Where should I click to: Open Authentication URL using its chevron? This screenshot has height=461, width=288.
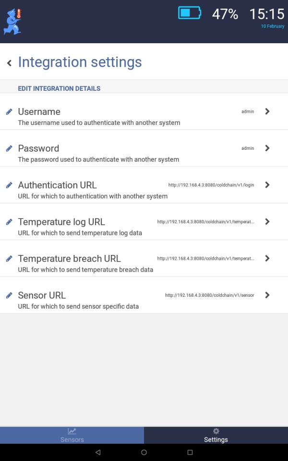coord(267,185)
